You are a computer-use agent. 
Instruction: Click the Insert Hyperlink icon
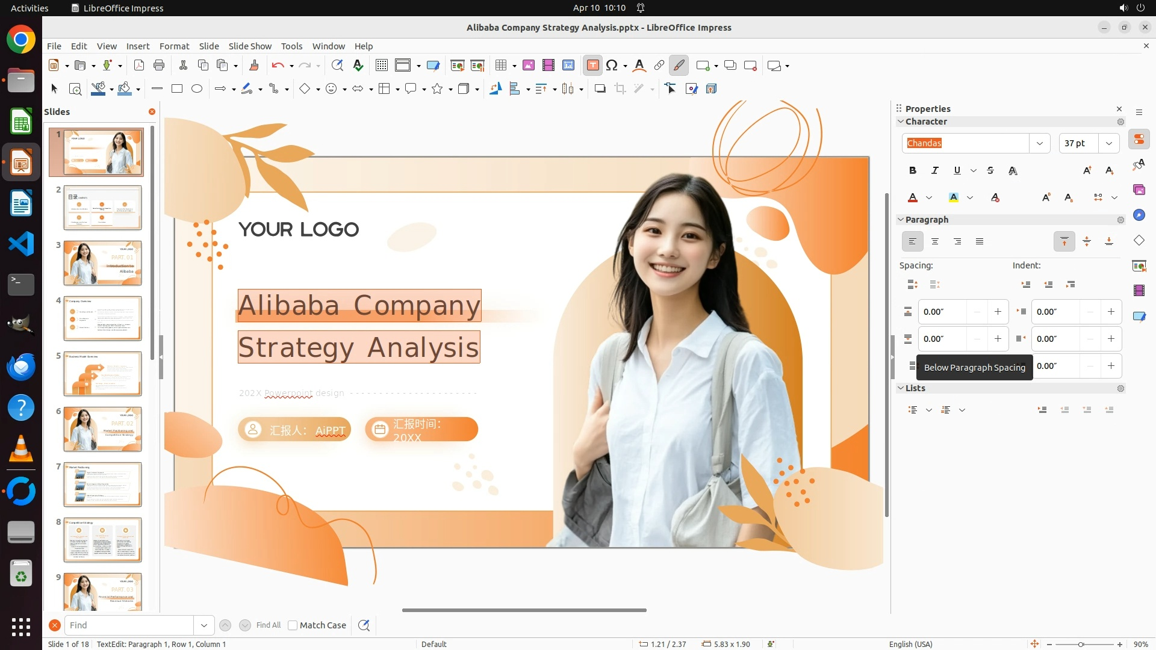point(659,66)
